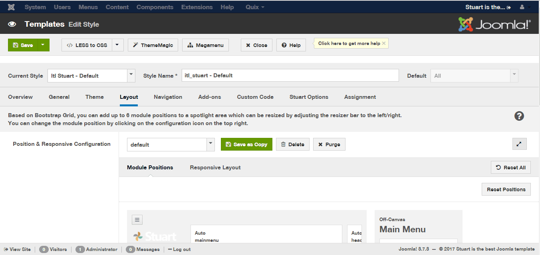This screenshot has width=540, height=255.
Task: Open the Extensions menu
Action: pos(197,7)
